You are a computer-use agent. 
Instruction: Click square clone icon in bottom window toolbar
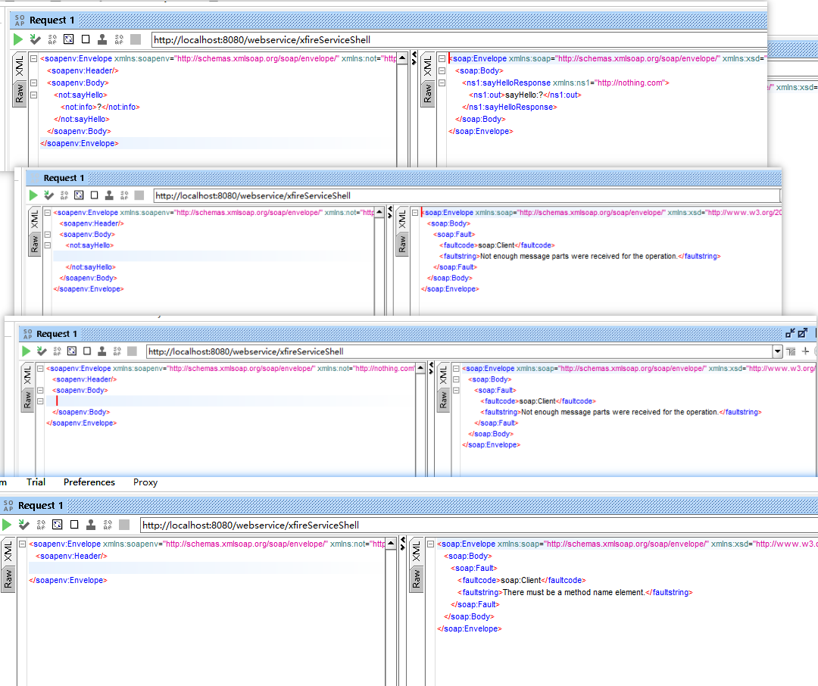(74, 524)
